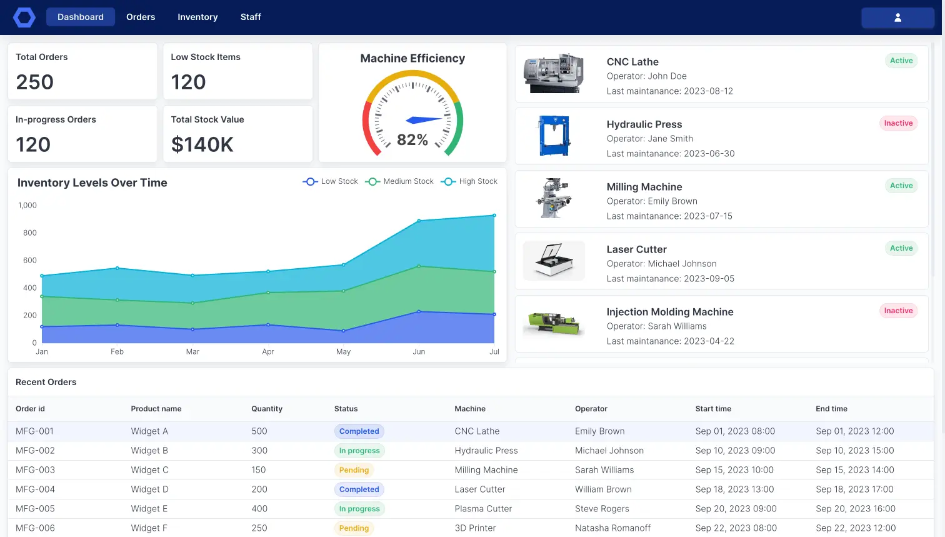This screenshot has width=945, height=537.
Task: Click the Milling Machine thumbnail
Action: (x=554, y=199)
